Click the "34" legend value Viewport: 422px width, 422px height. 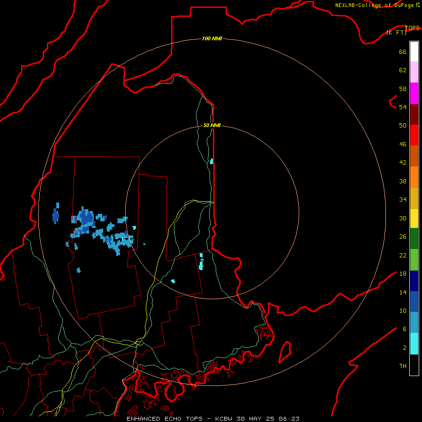(403, 200)
